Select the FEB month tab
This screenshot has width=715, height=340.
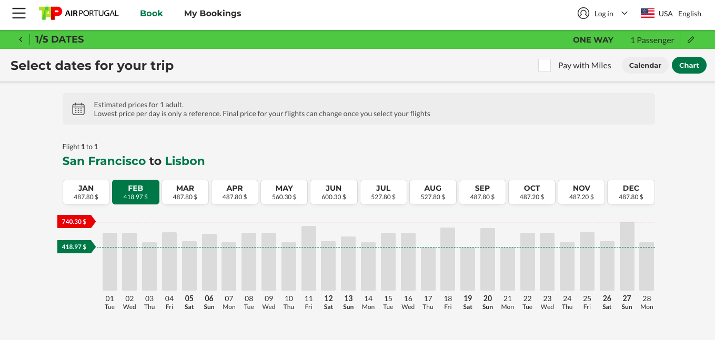(136, 192)
